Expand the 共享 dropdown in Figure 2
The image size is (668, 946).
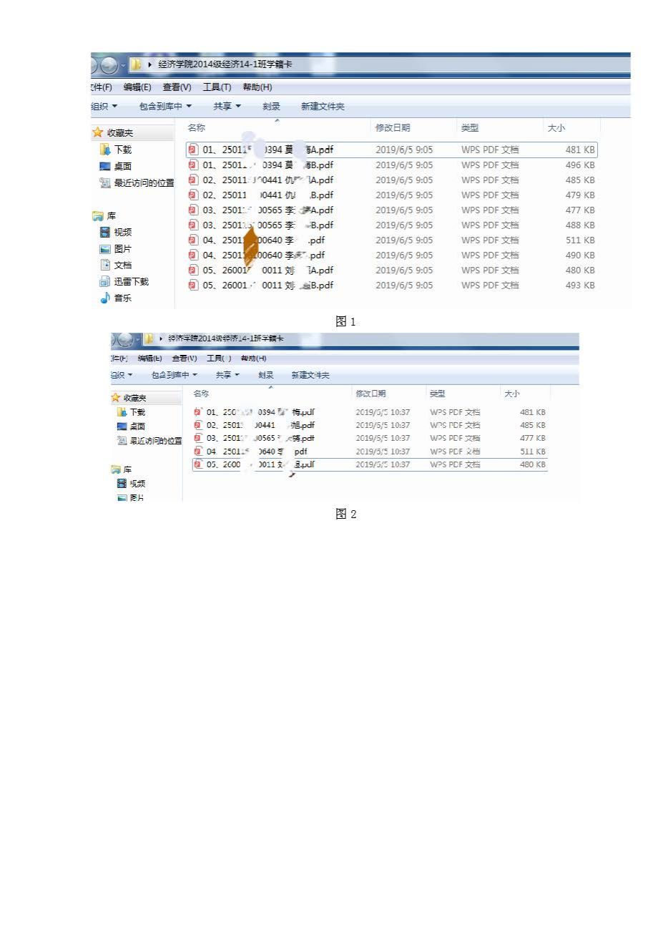coord(227,375)
